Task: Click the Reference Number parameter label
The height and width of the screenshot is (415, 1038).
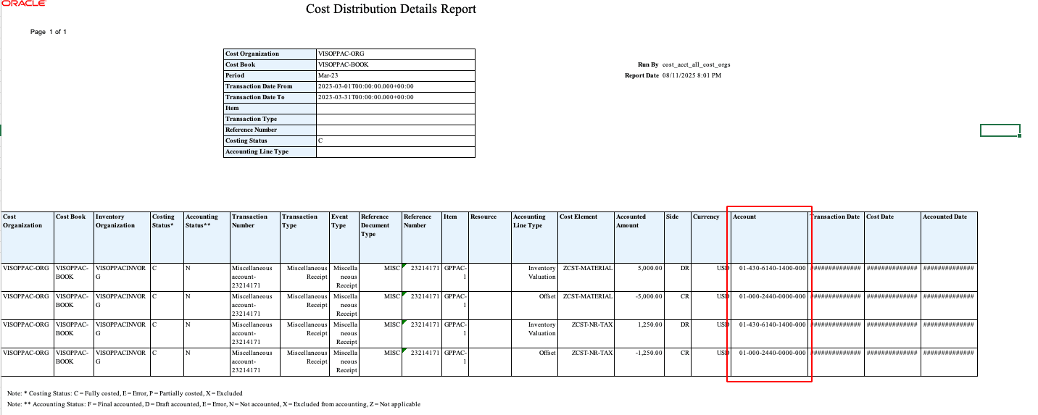Action: [270, 130]
